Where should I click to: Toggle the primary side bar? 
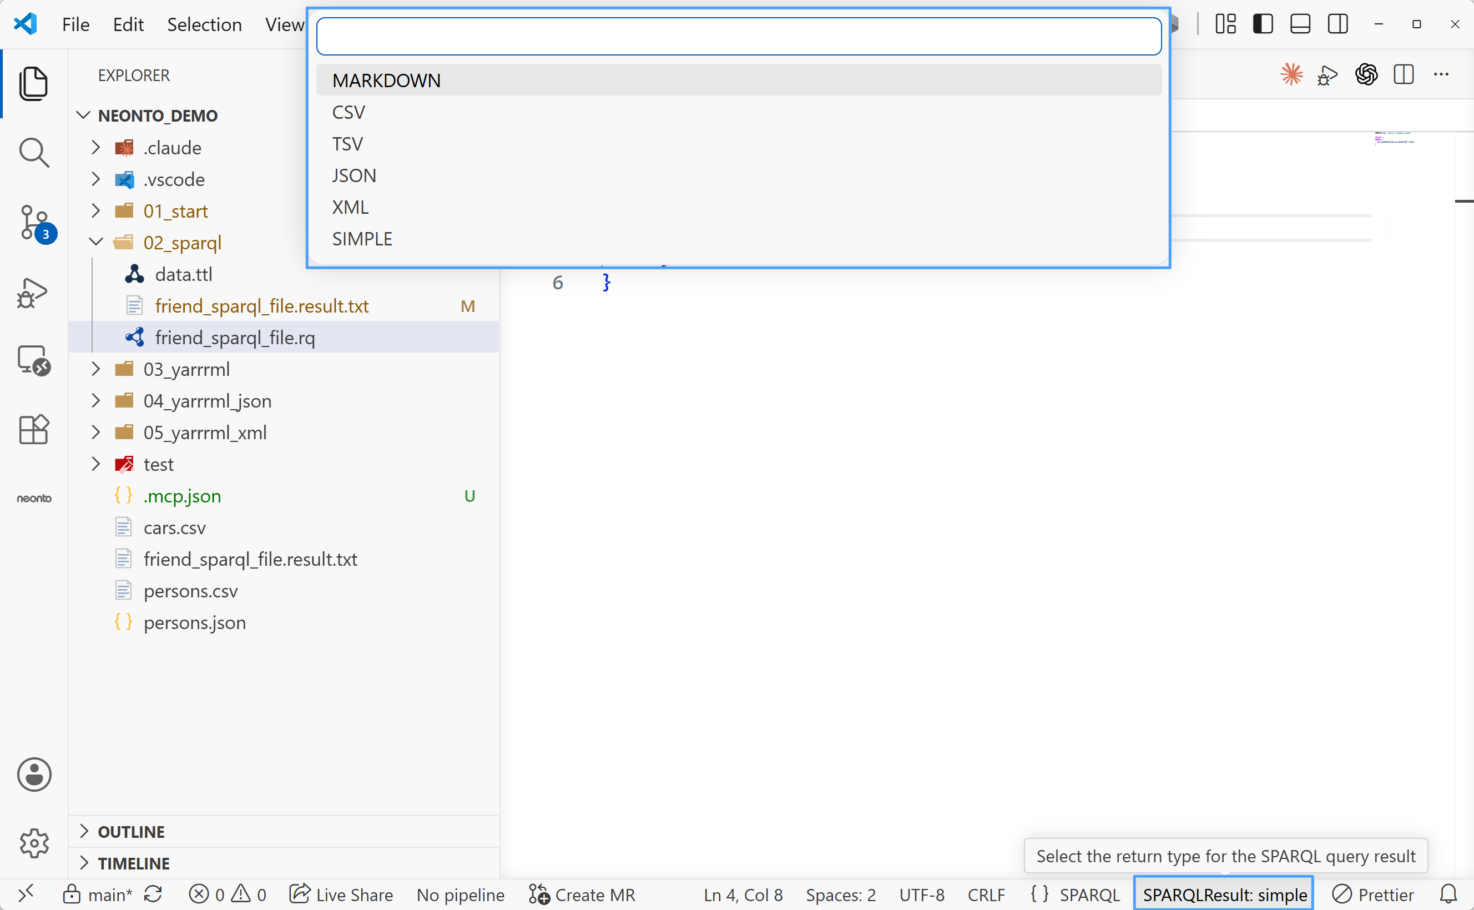click(x=1263, y=24)
